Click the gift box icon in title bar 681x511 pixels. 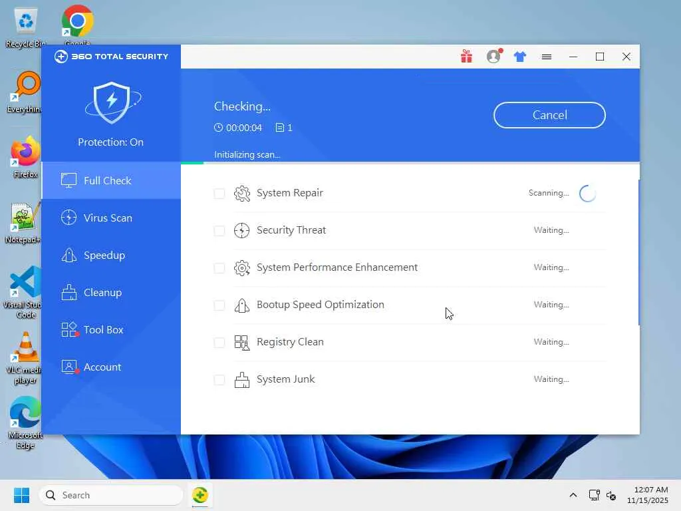(x=466, y=57)
